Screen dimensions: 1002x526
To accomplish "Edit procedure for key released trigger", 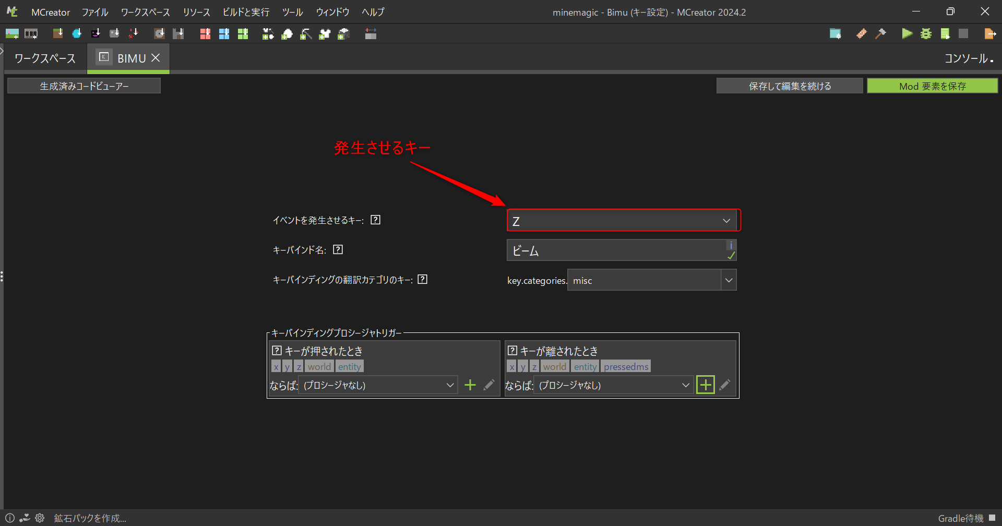I will click(725, 385).
